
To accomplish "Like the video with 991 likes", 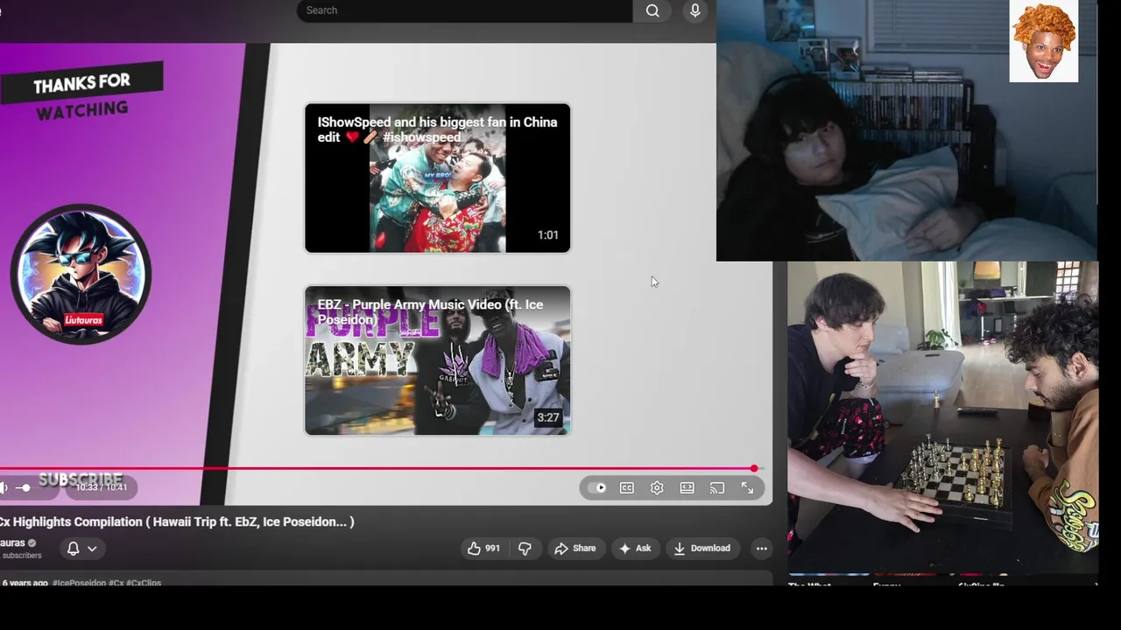I will (484, 549).
